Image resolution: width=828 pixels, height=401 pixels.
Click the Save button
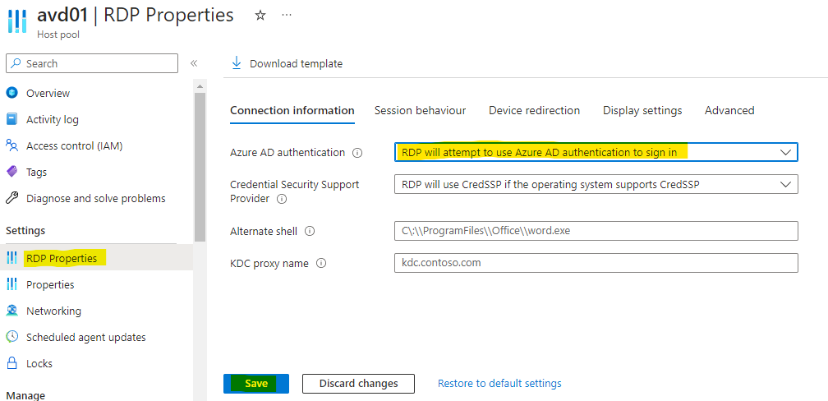click(x=256, y=384)
